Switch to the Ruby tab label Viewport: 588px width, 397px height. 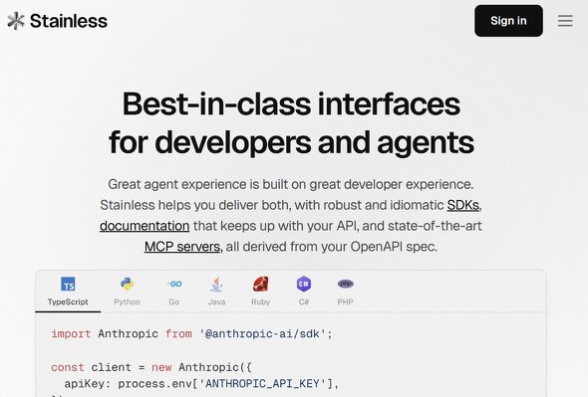261,301
